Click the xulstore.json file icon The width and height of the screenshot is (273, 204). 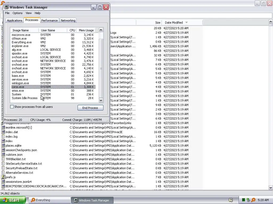tap(3, 155)
